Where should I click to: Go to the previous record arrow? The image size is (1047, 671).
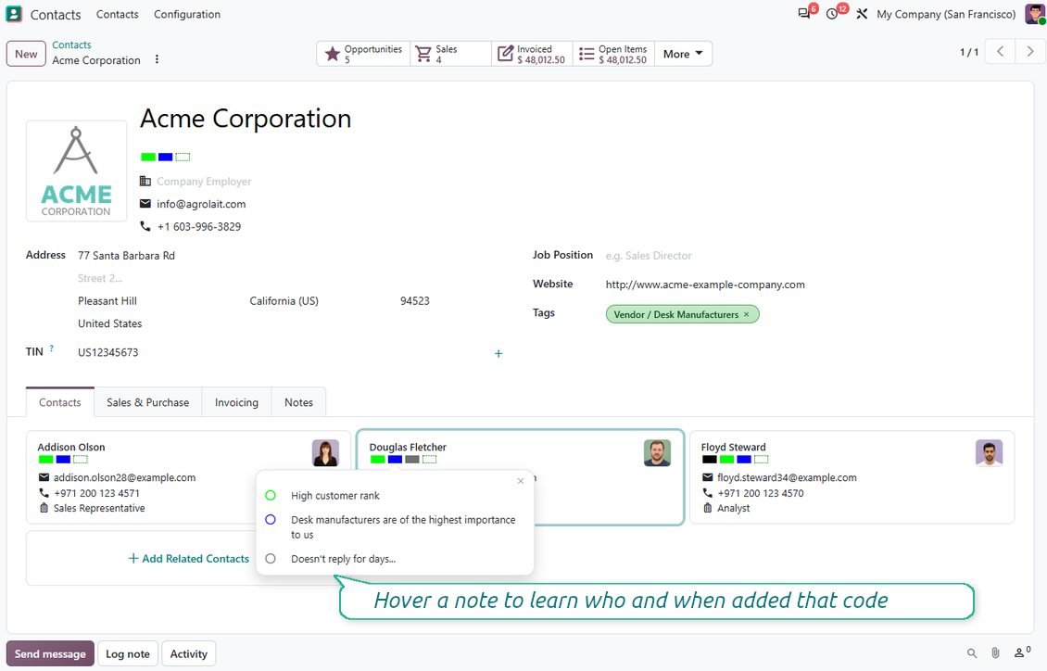1001,51
